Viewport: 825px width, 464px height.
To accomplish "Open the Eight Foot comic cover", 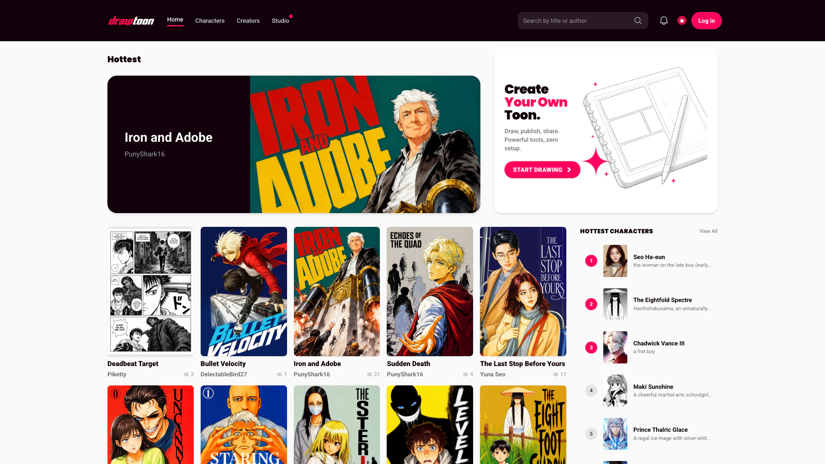I will pyautogui.click(x=523, y=424).
